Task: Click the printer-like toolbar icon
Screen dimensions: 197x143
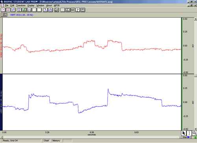Action: (56, 10)
